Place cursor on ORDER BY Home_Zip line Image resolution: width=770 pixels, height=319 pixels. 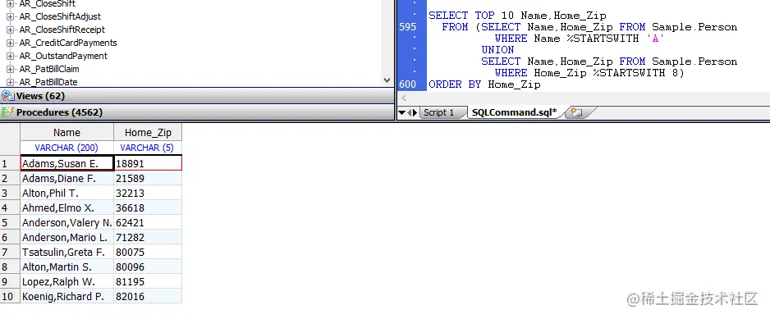pyautogui.click(x=484, y=84)
